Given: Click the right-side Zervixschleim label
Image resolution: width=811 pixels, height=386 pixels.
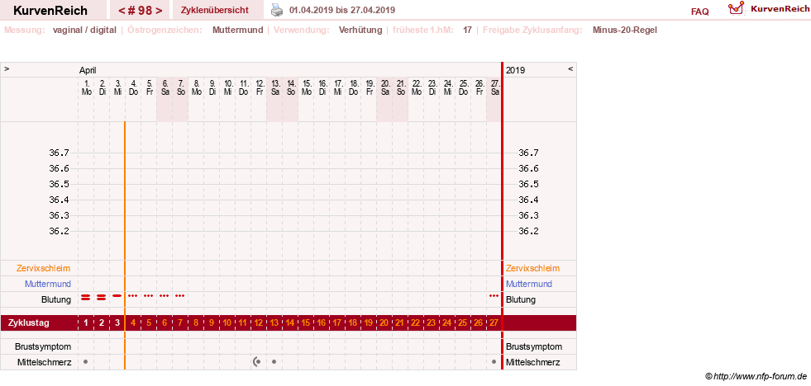Looking at the screenshot, I should coord(532,268).
